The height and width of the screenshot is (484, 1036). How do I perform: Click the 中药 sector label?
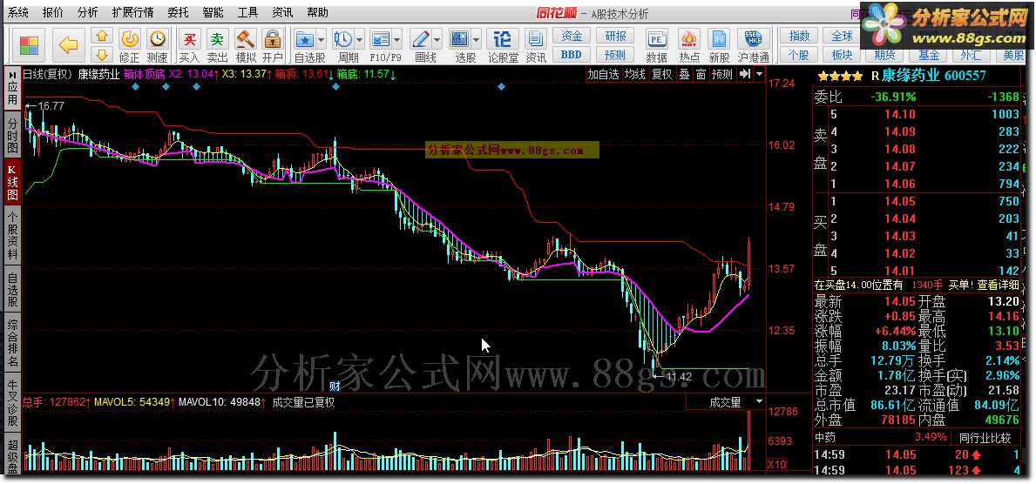point(824,437)
